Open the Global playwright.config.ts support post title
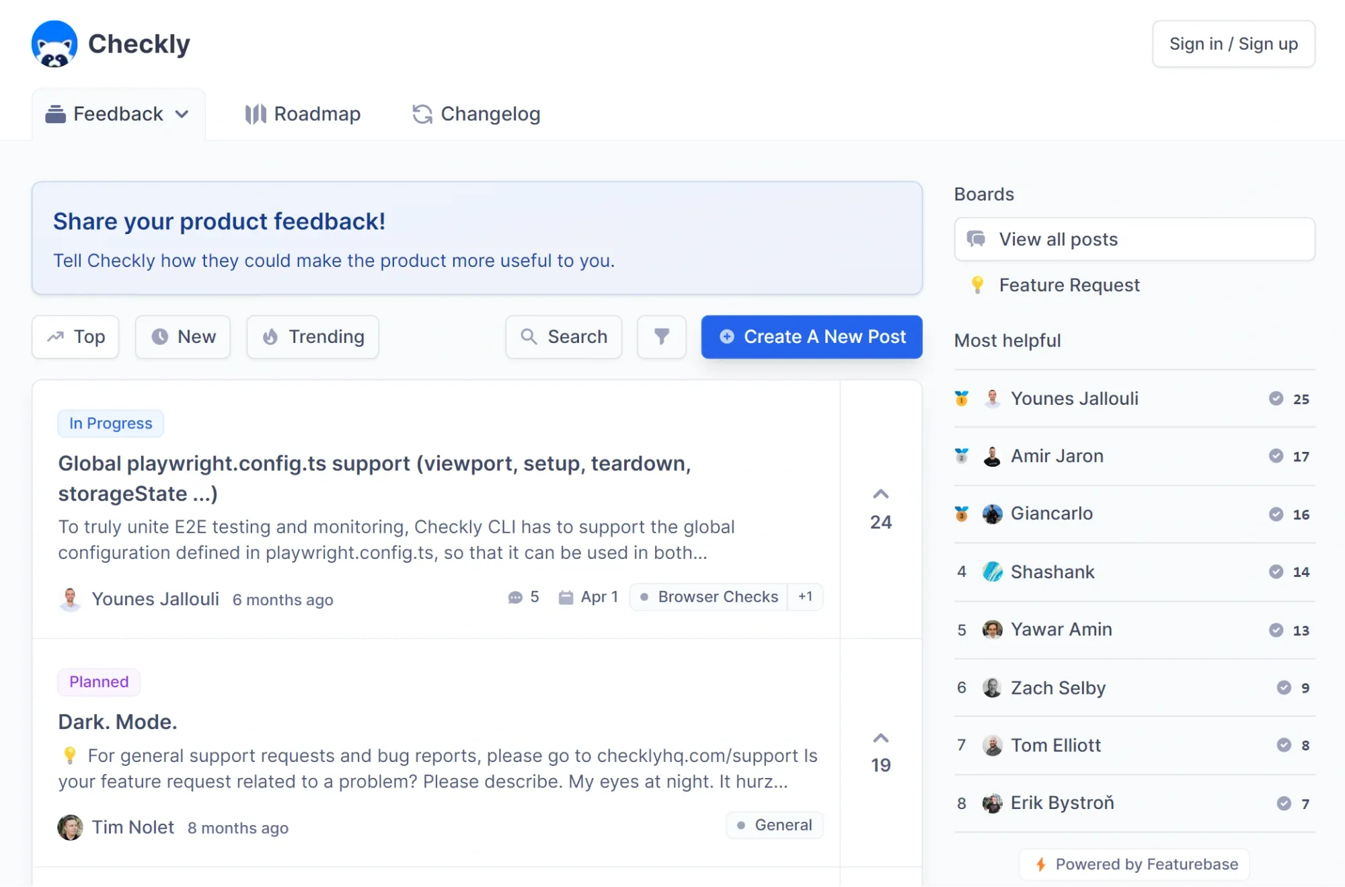 click(x=375, y=478)
